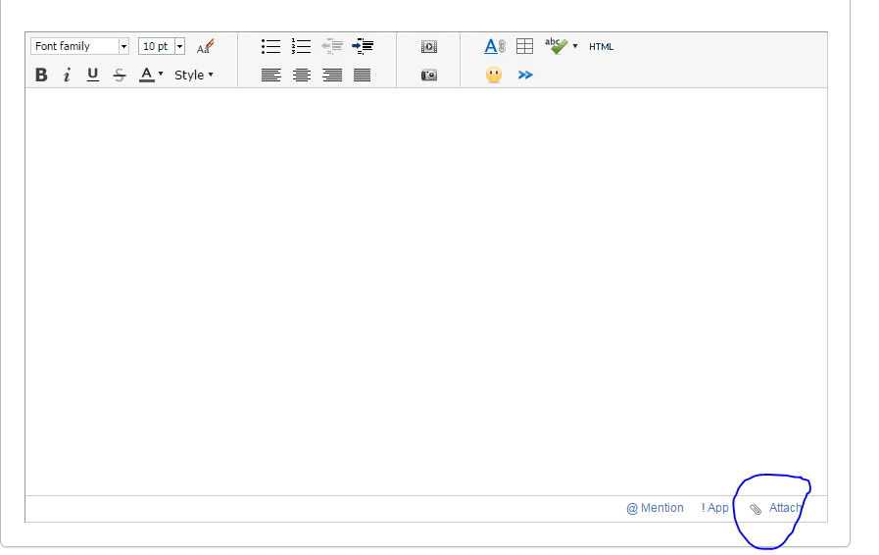
Task: Run the spell checker
Action: 556,46
